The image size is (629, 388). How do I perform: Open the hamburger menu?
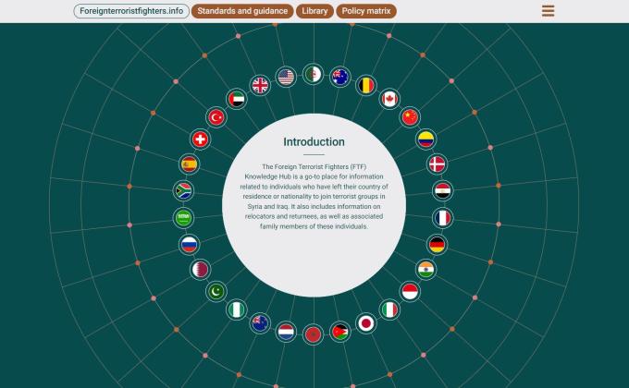(x=548, y=11)
